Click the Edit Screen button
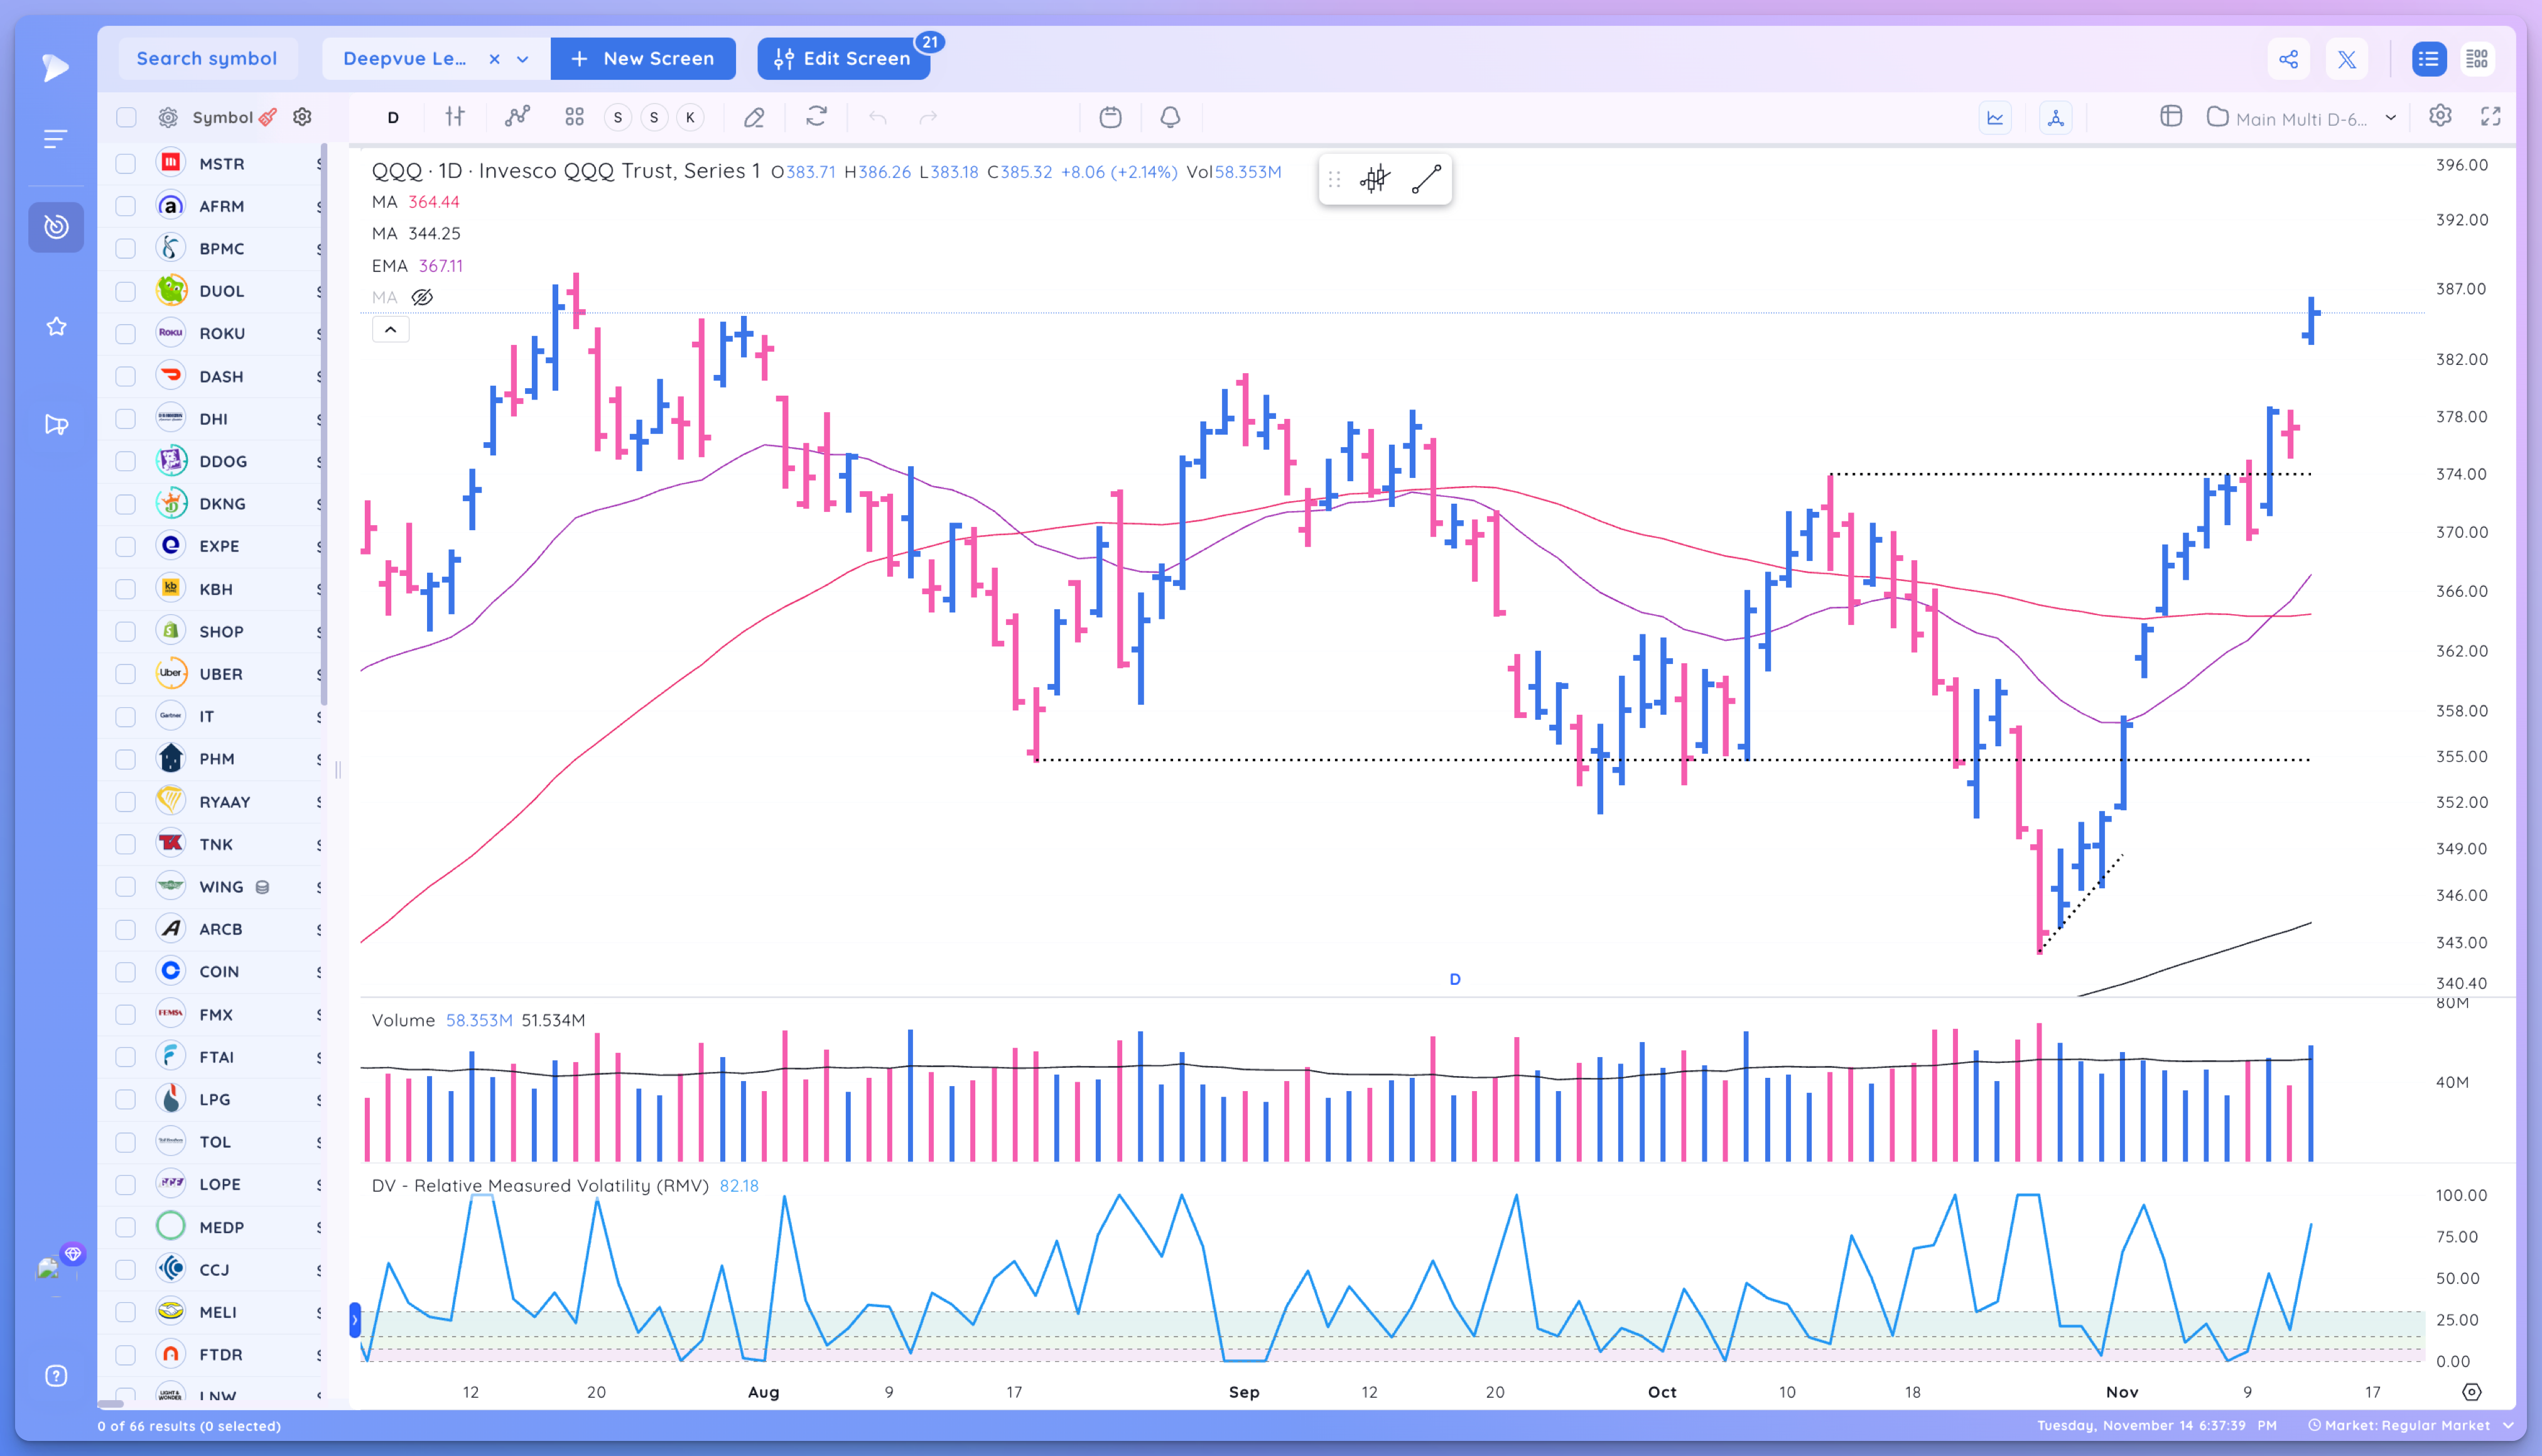 pos(843,59)
